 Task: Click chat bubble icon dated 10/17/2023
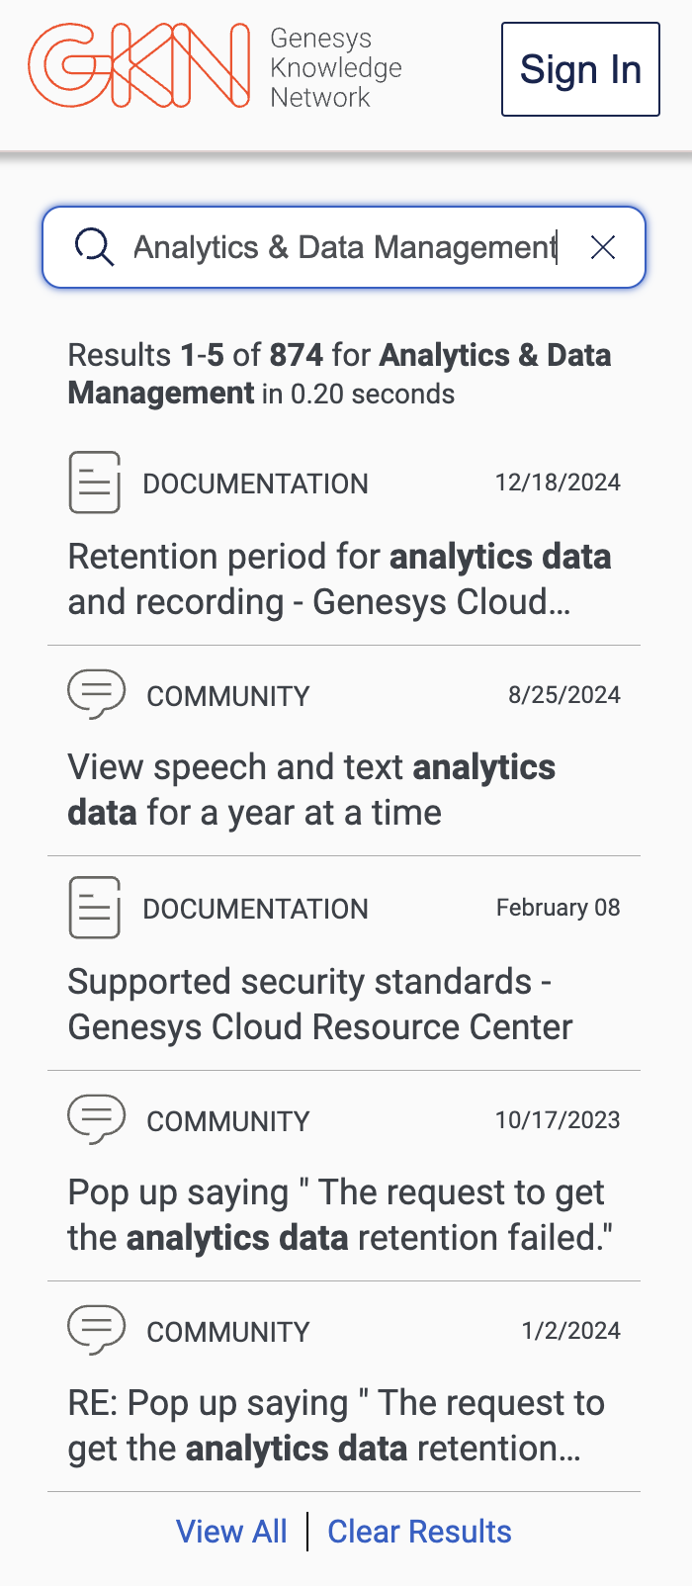[x=96, y=1118]
